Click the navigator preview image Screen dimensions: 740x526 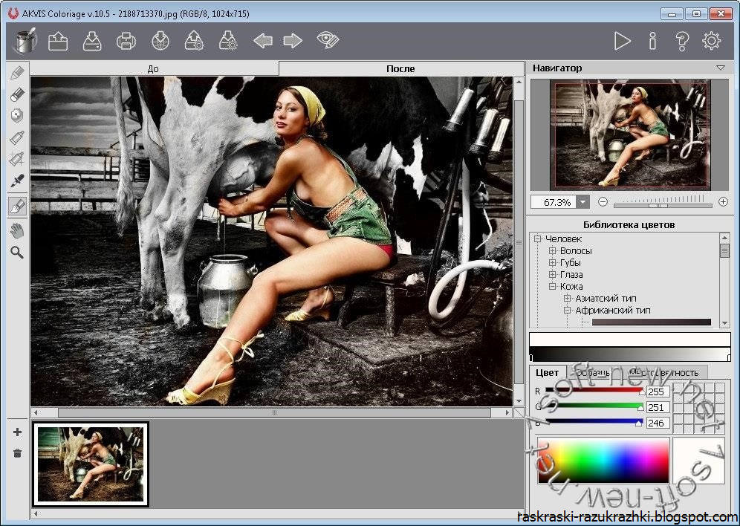tap(630, 134)
